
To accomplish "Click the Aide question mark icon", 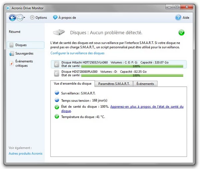I will pyautogui.click(x=178, y=17).
